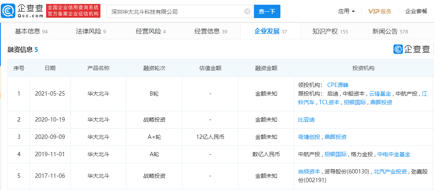Click 中船资本 investor text
434x190 pixels.
point(354,94)
